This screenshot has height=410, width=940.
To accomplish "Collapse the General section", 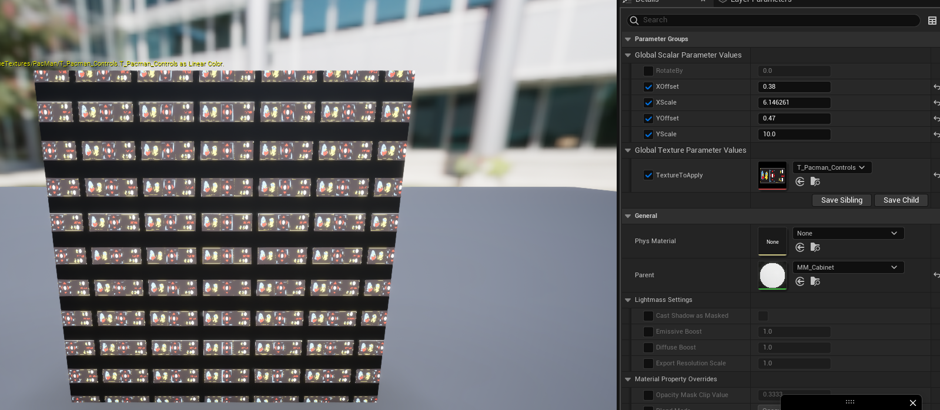I will [628, 216].
